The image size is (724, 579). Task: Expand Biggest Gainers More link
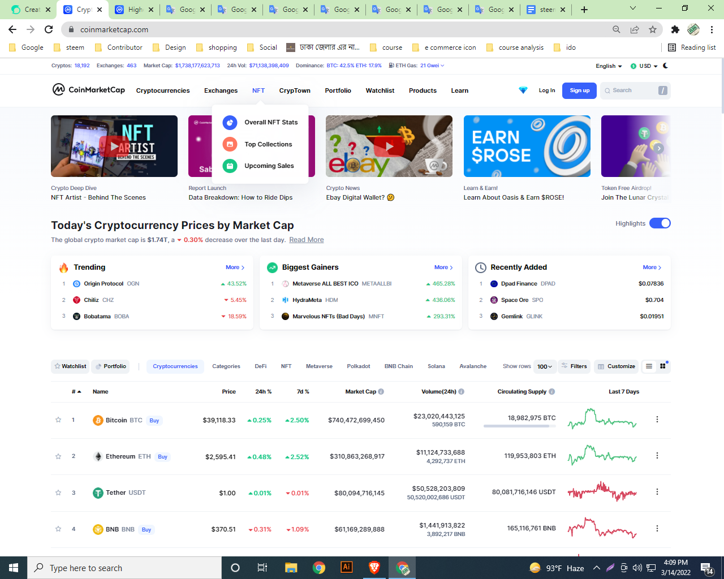tap(443, 267)
